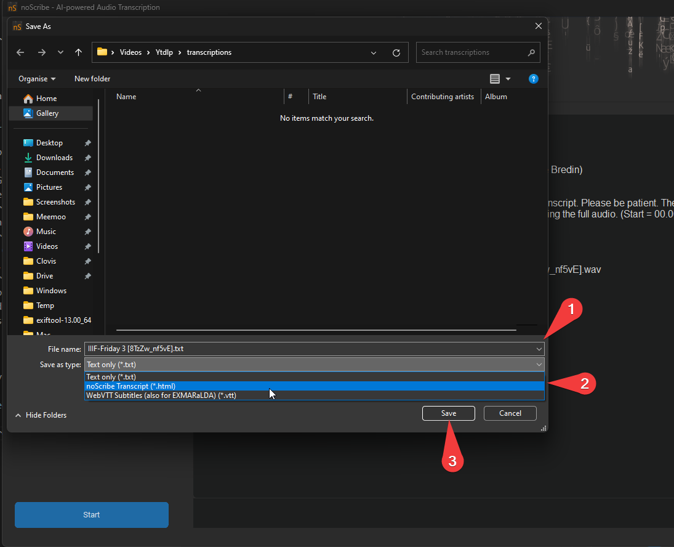Choose Text only (*.txt) list option

click(x=111, y=377)
